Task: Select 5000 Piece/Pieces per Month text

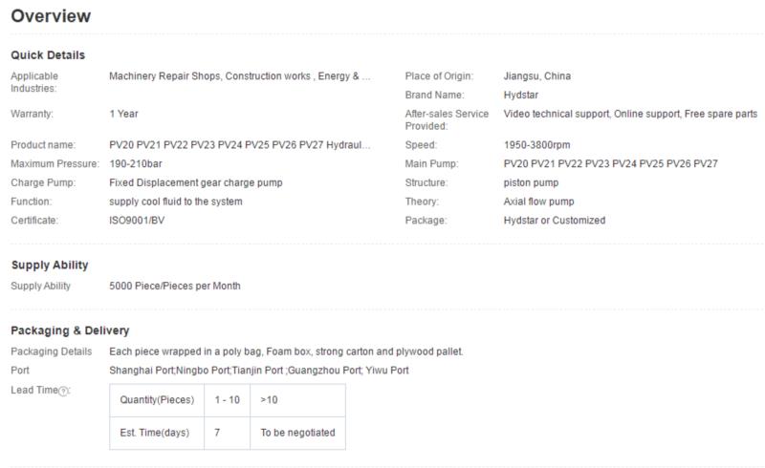Action: (175, 287)
